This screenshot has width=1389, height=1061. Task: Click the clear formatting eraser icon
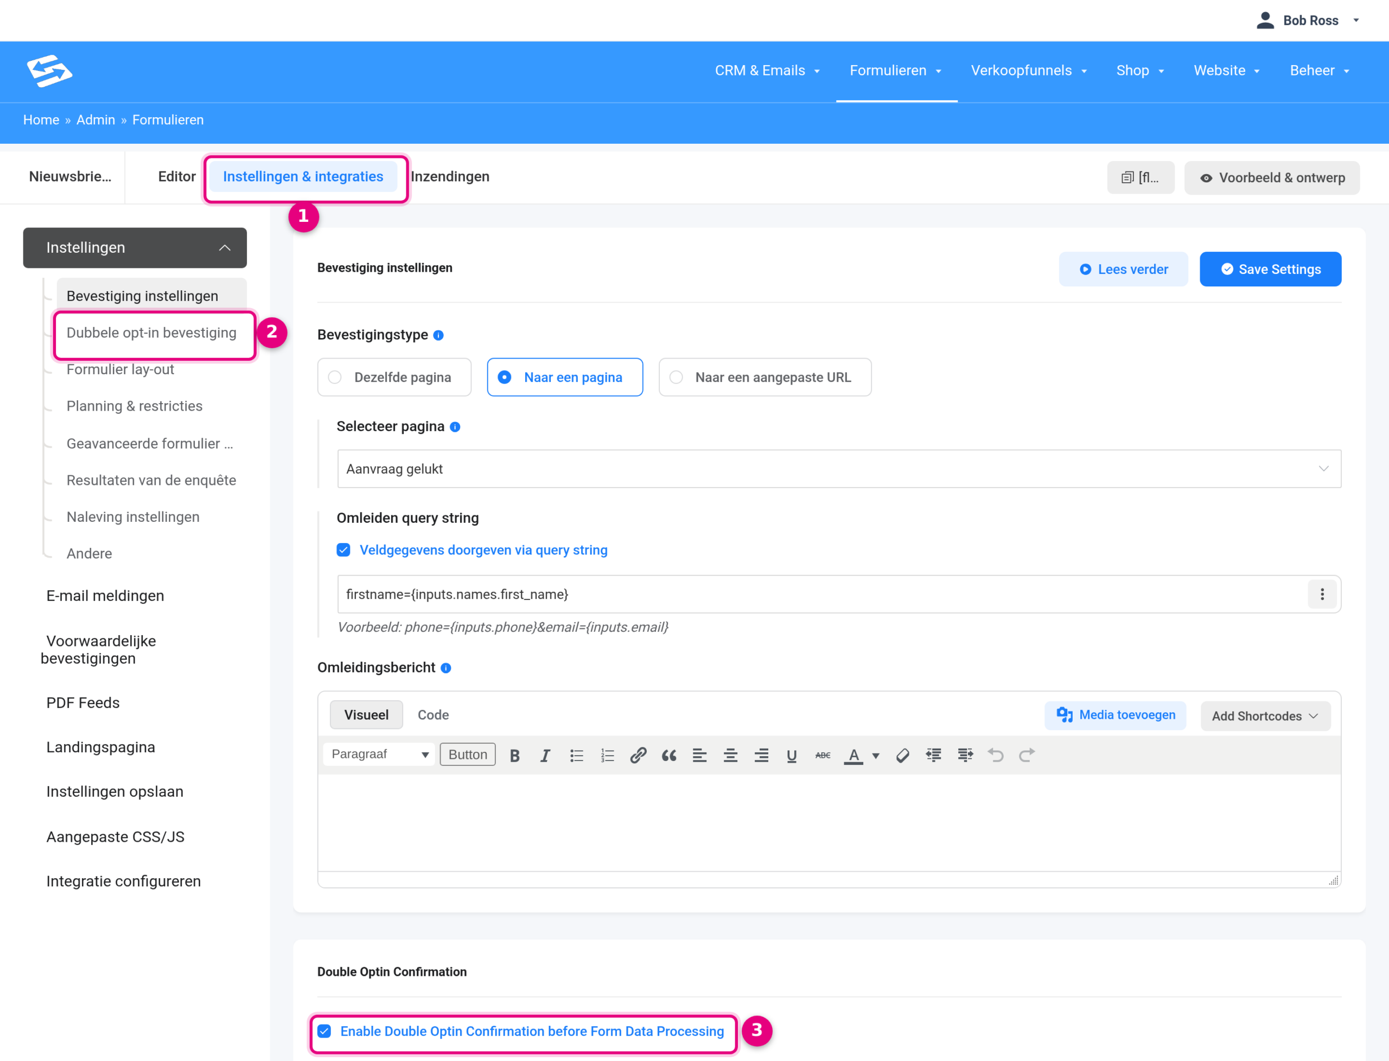903,755
